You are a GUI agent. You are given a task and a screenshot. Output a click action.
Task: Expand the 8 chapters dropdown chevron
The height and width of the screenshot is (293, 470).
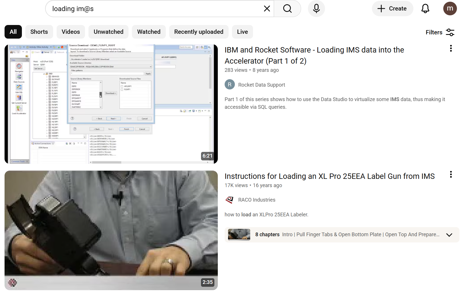pos(449,235)
